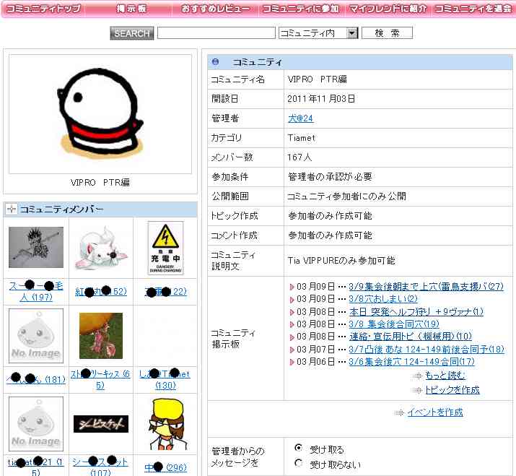Image resolution: width=516 pixels, height=476 pixels.
Task: Select the 受け取る radio button
Action: click(x=299, y=449)
